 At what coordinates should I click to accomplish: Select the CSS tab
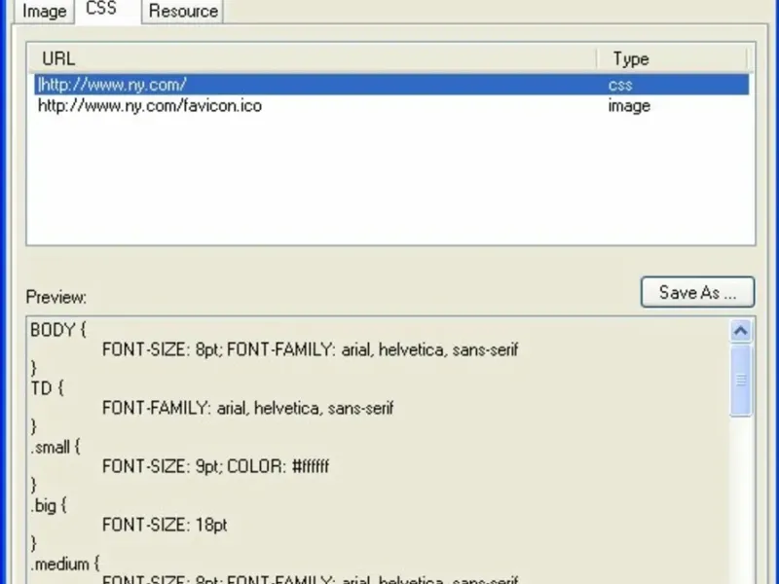107,9
